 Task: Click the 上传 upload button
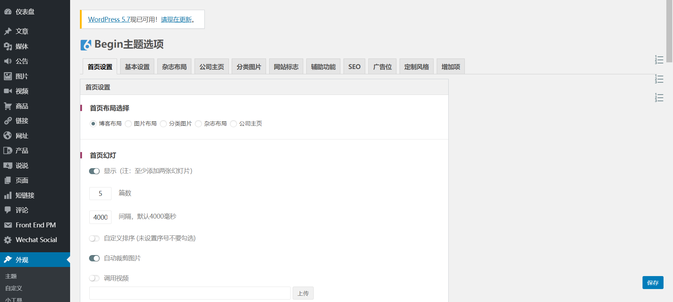303,293
